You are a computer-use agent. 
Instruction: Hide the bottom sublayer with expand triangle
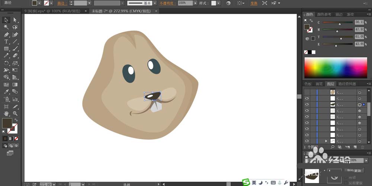click(307, 141)
